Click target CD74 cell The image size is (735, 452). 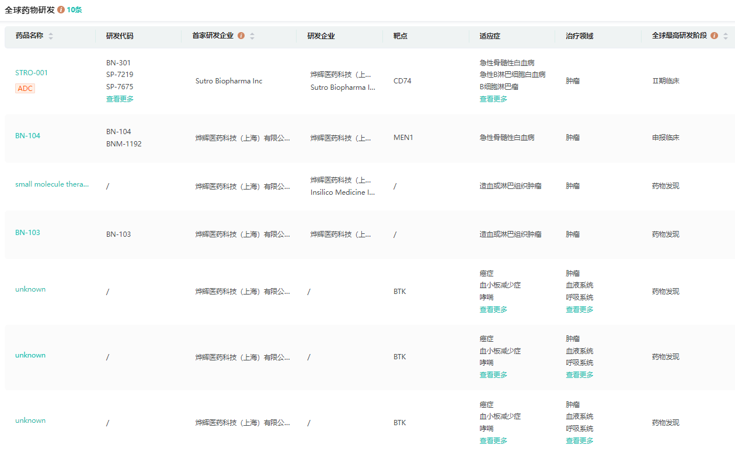pyautogui.click(x=402, y=81)
